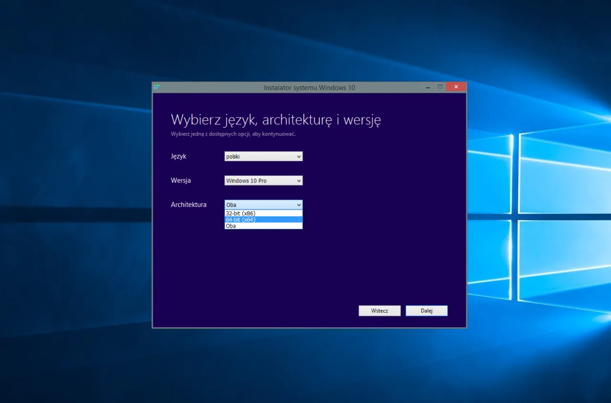Click the heading Wybierz język, architekturę i wersję

[275, 120]
